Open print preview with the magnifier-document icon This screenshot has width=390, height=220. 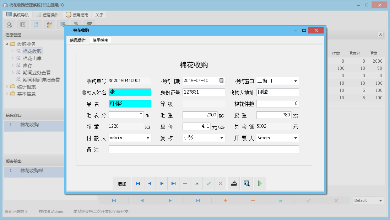click(247, 183)
